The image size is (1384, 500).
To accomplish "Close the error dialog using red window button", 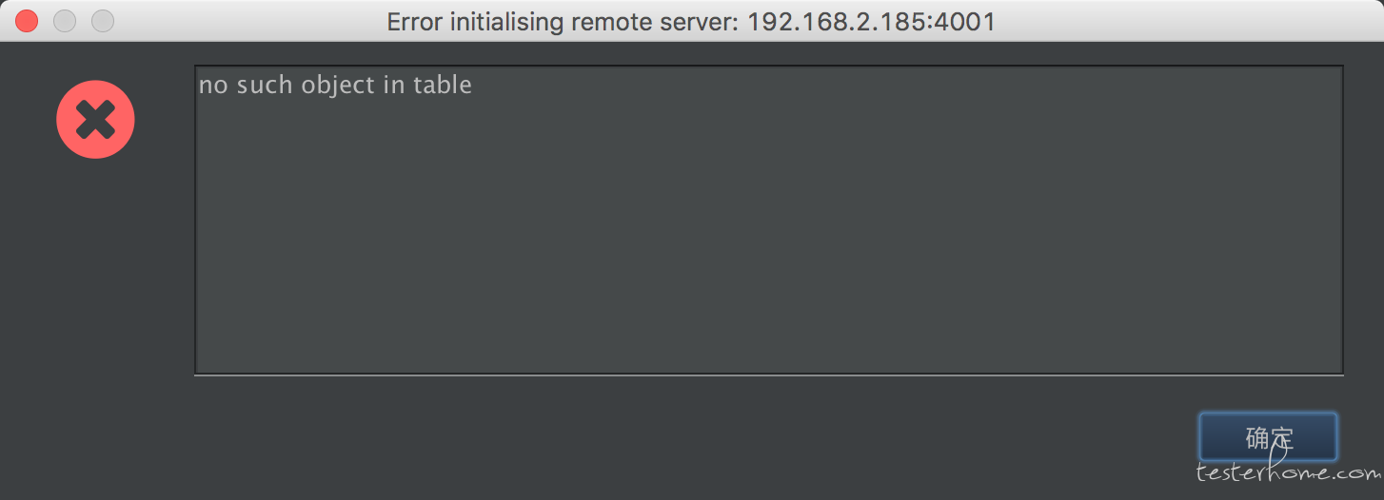I will click(27, 21).
